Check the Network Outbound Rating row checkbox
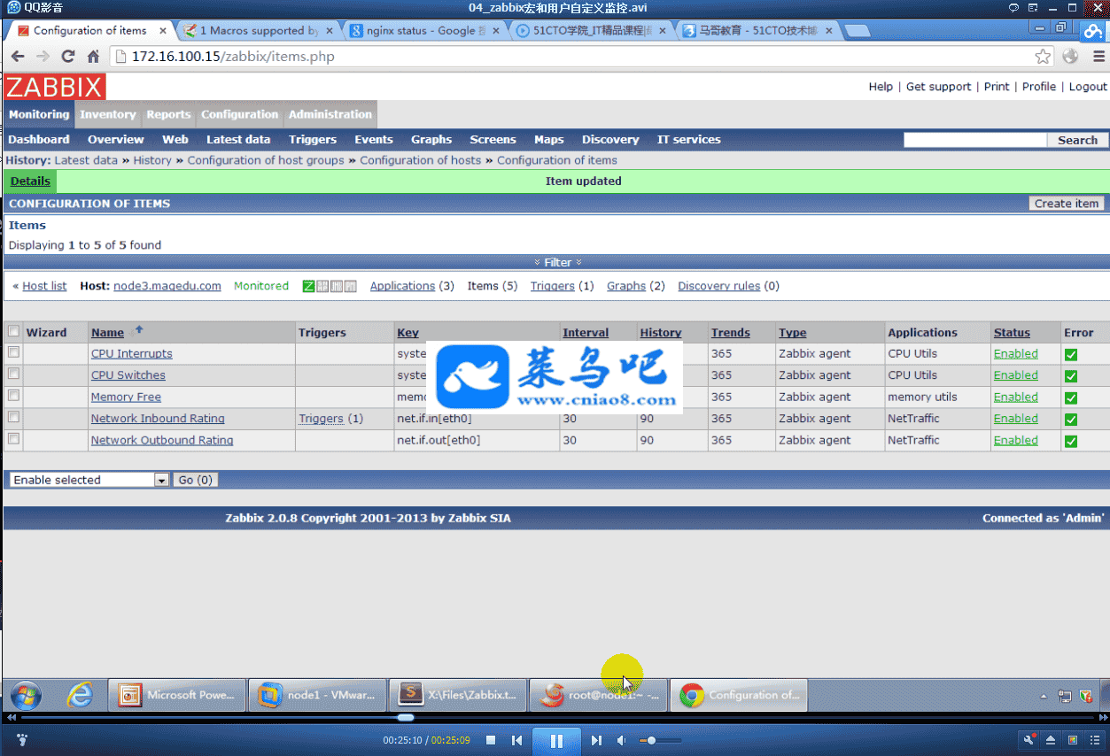The height and width of the screenshot is (756, 1110). pos(13,439)
